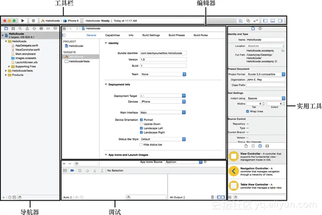This screenshot has width=322, height=215.
Task: Open the Find navigator
Action: tap(20, 28)
